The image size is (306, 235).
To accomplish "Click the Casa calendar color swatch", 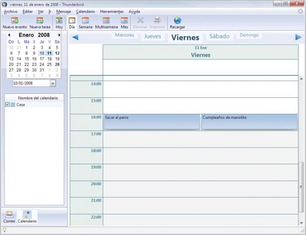I will (x=13, y=105).
